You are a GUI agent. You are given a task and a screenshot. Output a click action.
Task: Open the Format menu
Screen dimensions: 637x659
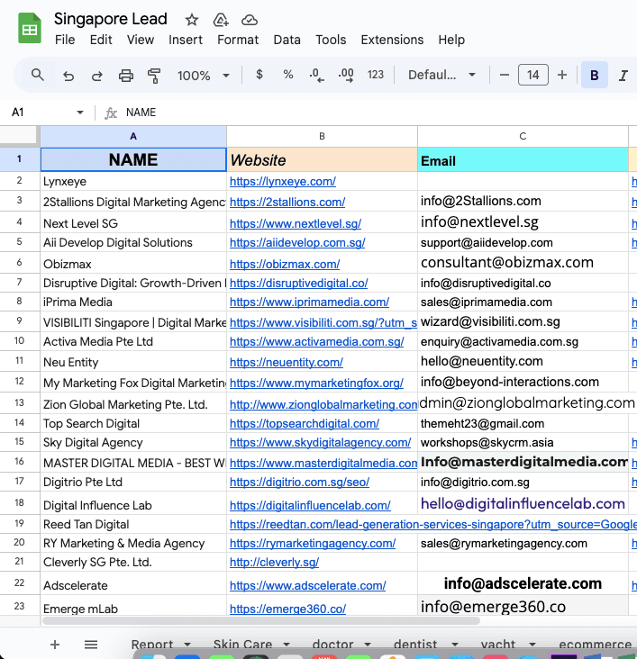238,40
